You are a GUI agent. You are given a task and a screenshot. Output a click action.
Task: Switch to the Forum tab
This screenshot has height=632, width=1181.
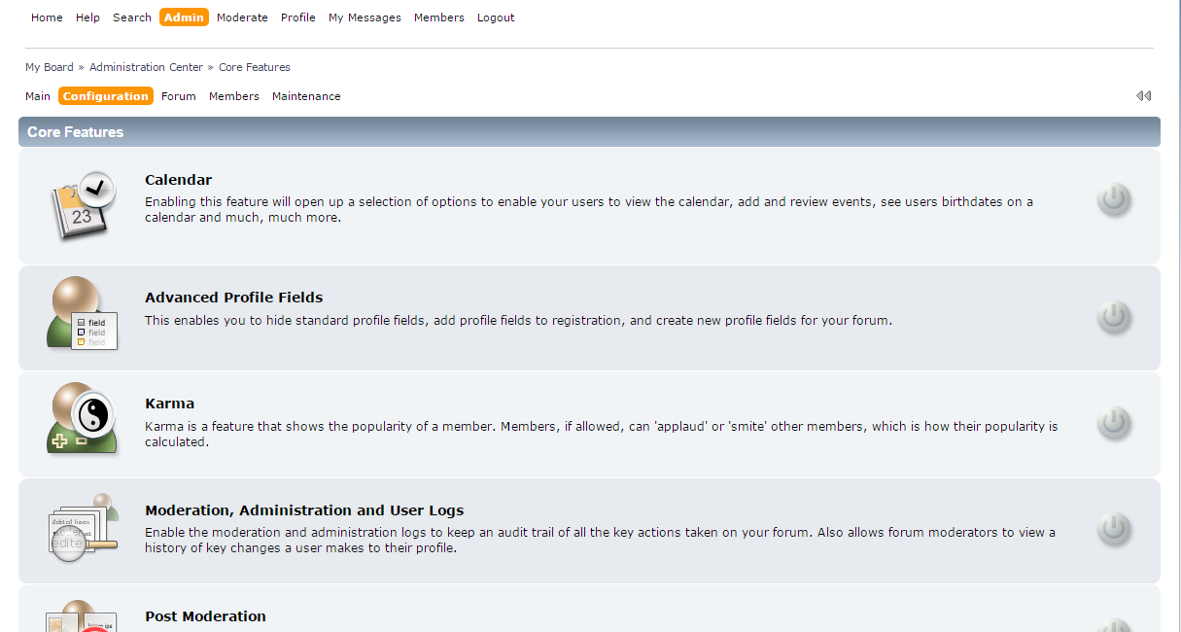tap(178, 95)
